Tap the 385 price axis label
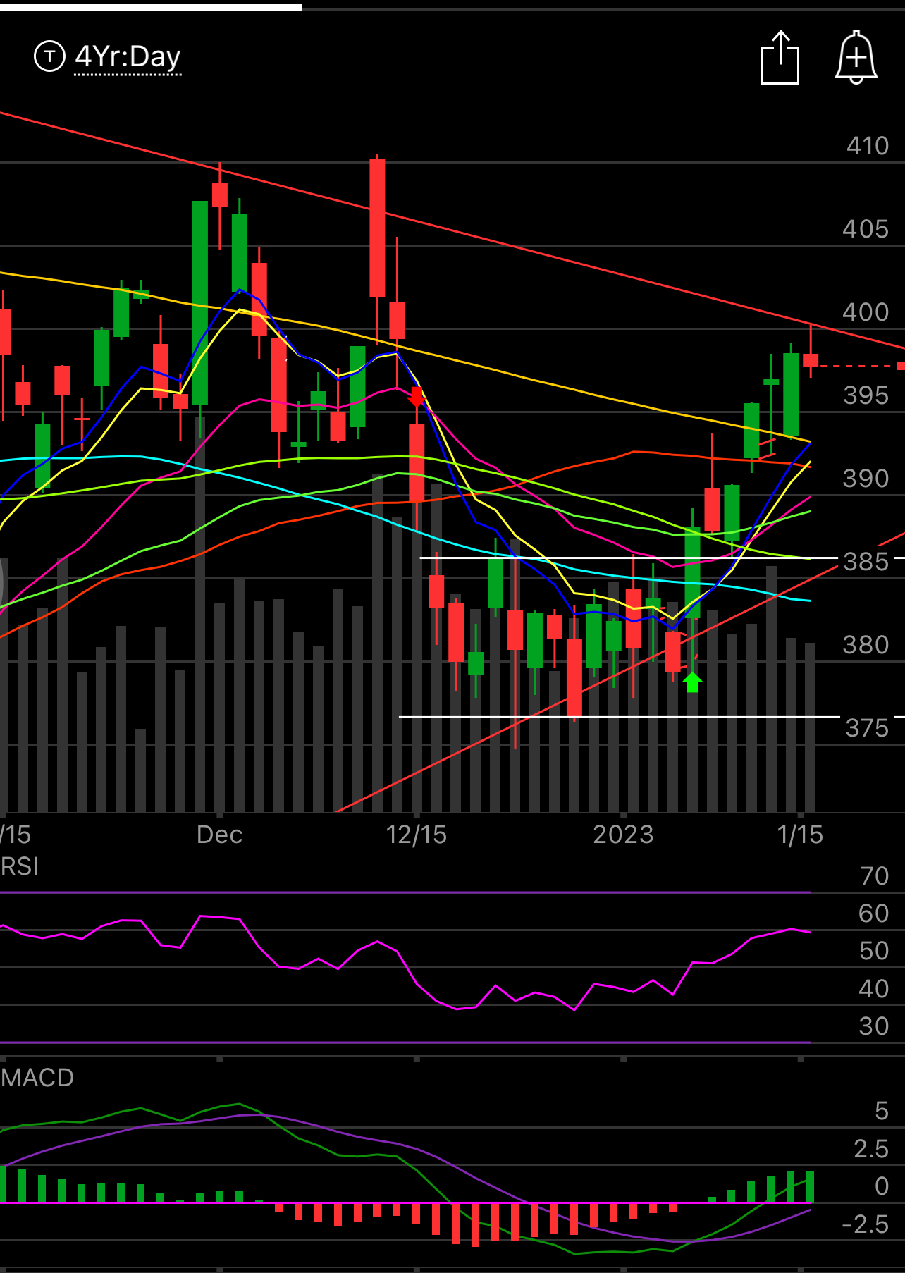Screen dimensions: 905x1273 (x=866, y=562)
